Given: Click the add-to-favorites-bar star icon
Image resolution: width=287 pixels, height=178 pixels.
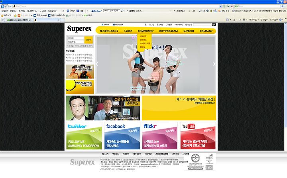Looking at the screenshot, I should 16,16.
